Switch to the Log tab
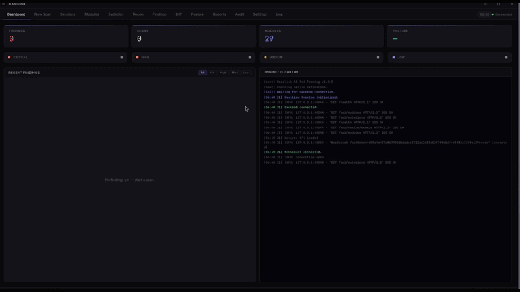Screen dimensions: 520x292 click(x=279, y=14)
